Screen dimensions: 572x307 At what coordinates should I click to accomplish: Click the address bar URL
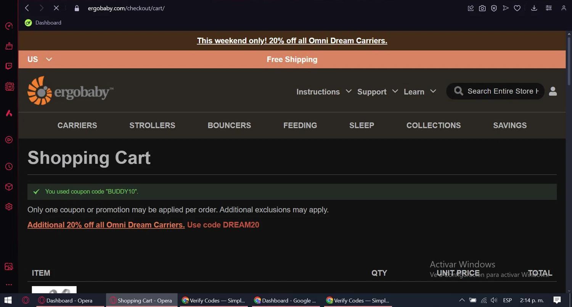click(126, 8)
